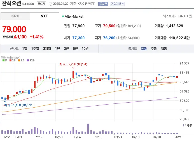Click the 시가 value 77,300
Image resolution: width=194 pixels, height=141 pixels.
78,38
